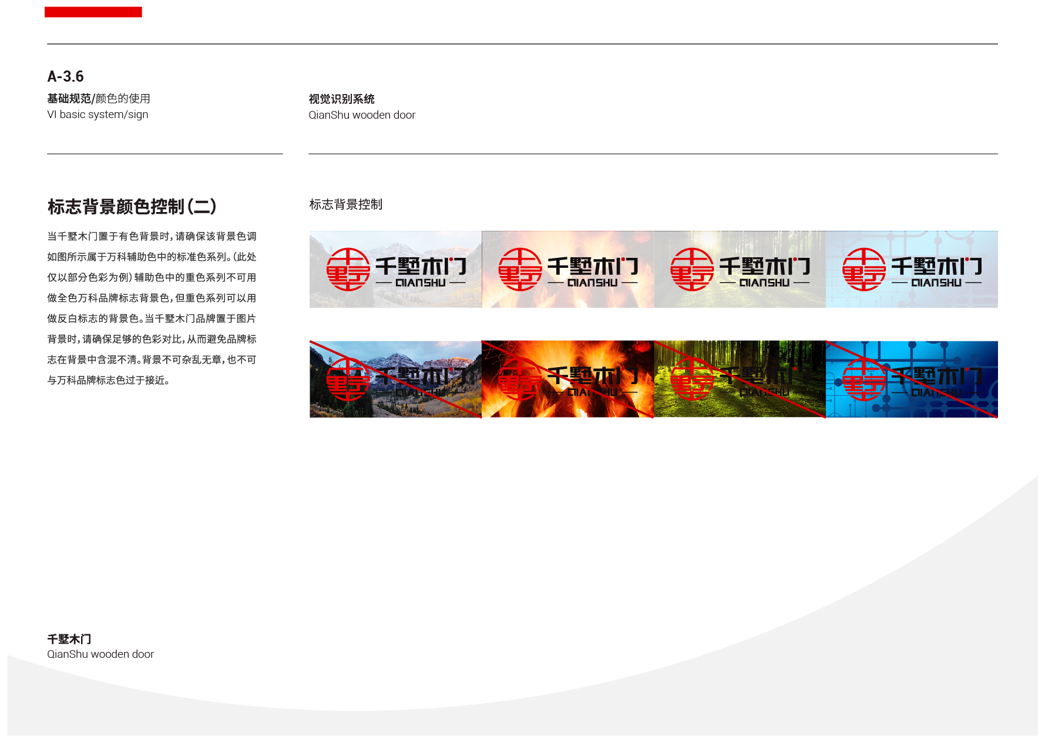This screenshot has height=743, width=1045.
Task: Click the bold footer label "千墅木门"
Action: [x=69, y=639]
